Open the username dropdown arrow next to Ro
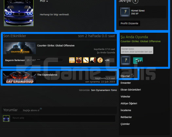The image size is (172, 137). click(x=47, y=1)
